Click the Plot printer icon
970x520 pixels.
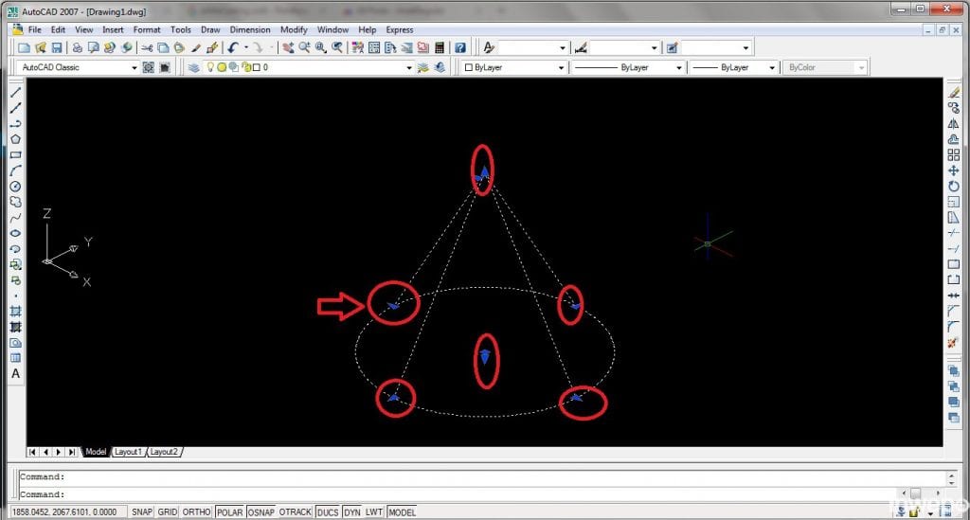(78, 47)
